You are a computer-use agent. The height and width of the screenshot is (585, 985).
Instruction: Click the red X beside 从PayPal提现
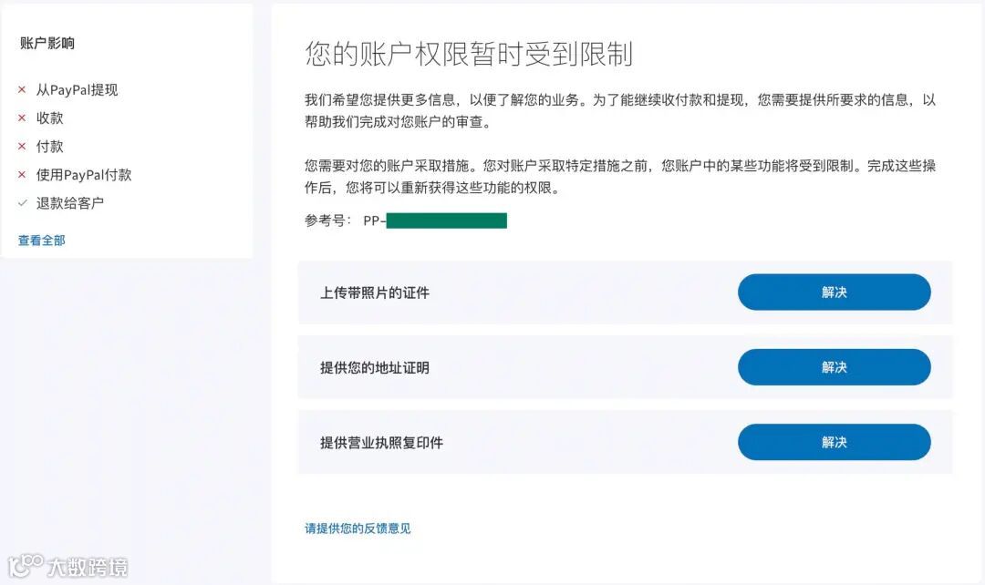click(22, 90)
